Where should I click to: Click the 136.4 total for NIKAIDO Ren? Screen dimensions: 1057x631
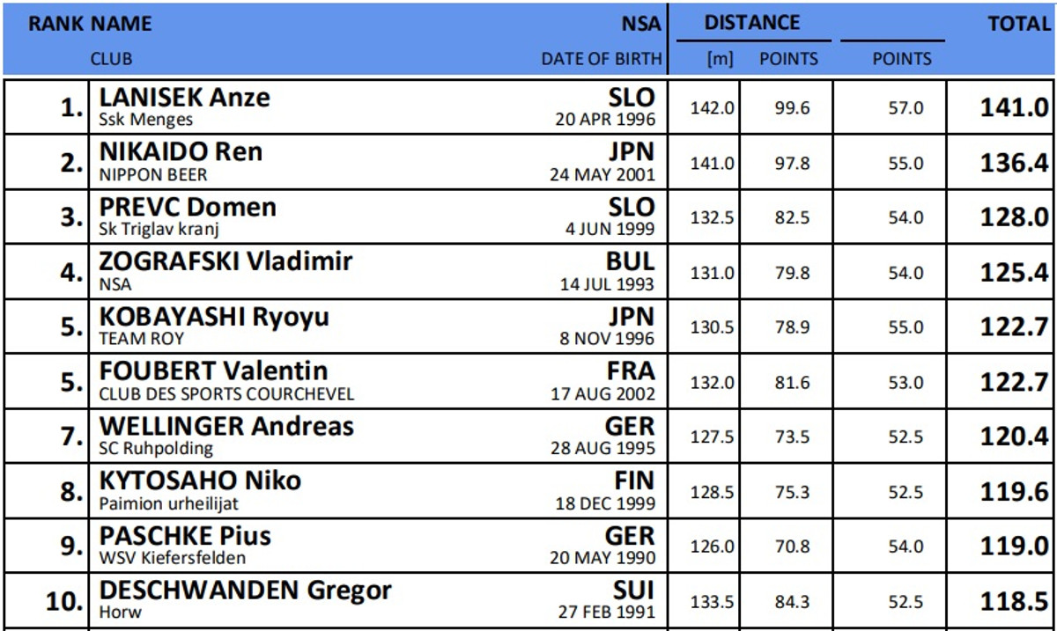[1014, 163]
